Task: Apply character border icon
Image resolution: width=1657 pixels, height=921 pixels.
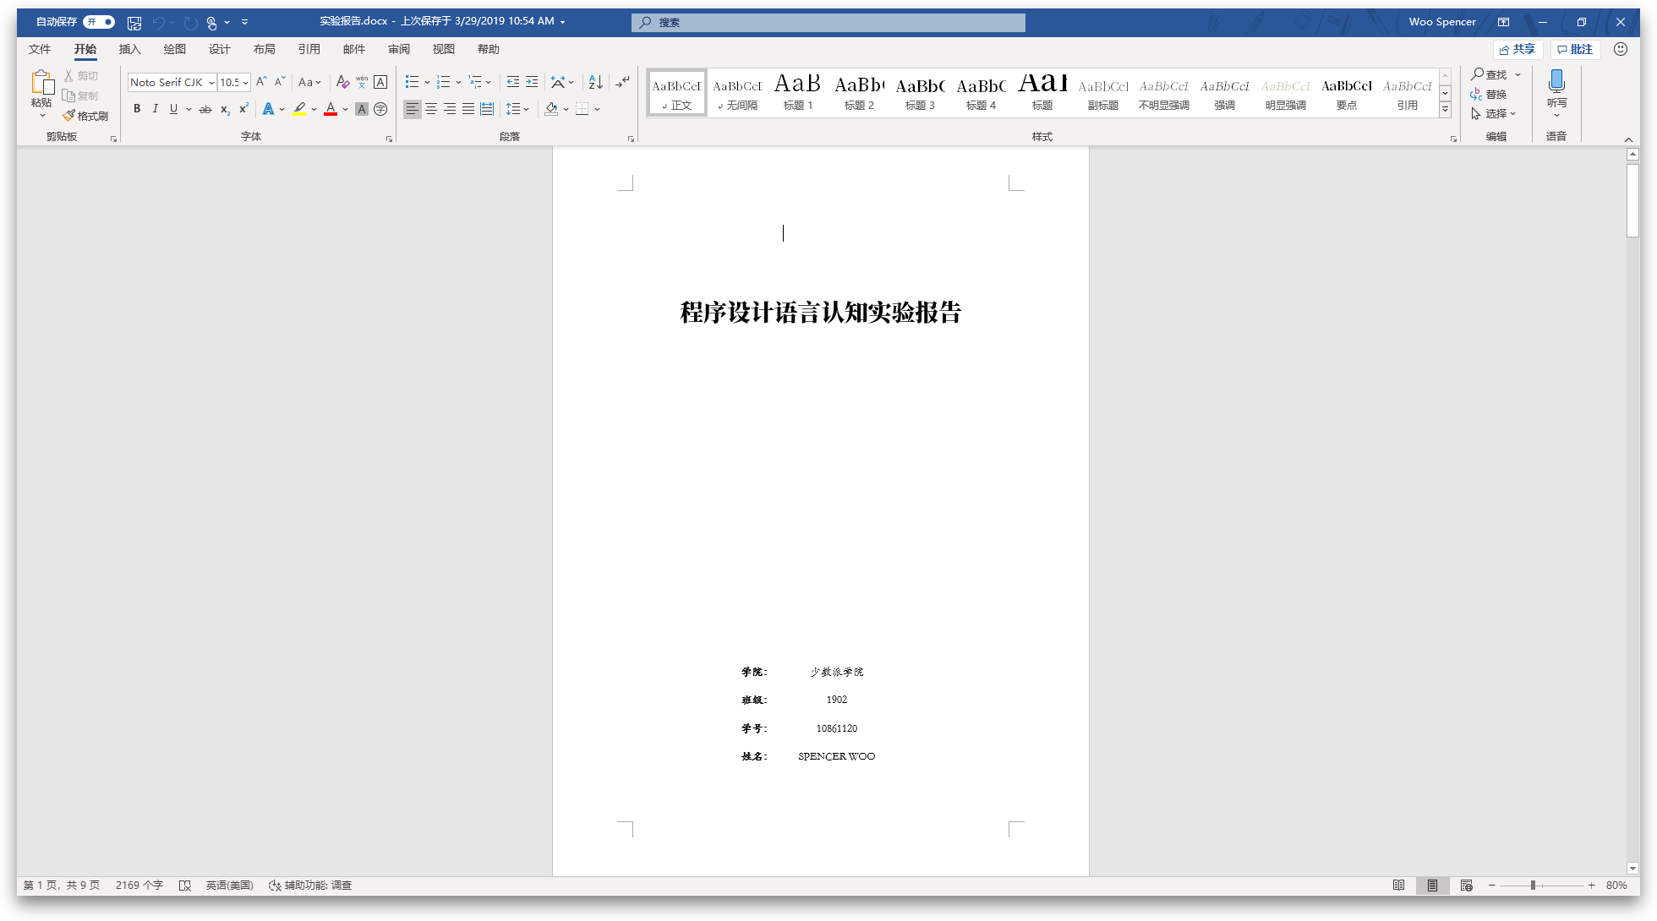Action: [380, 82]
